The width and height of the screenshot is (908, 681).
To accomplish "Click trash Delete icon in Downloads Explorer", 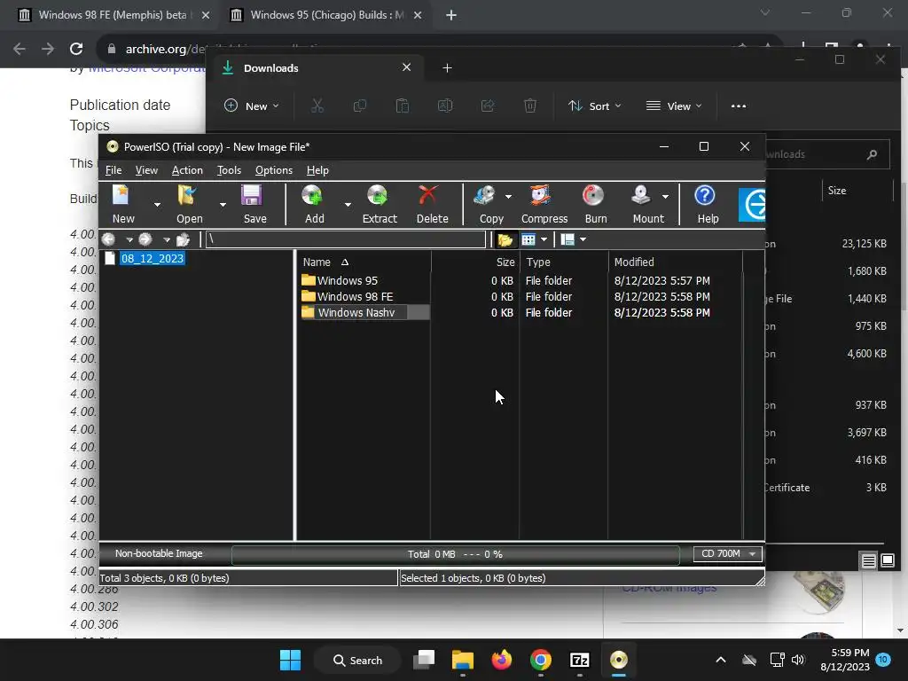I will (x=530, y=106).
